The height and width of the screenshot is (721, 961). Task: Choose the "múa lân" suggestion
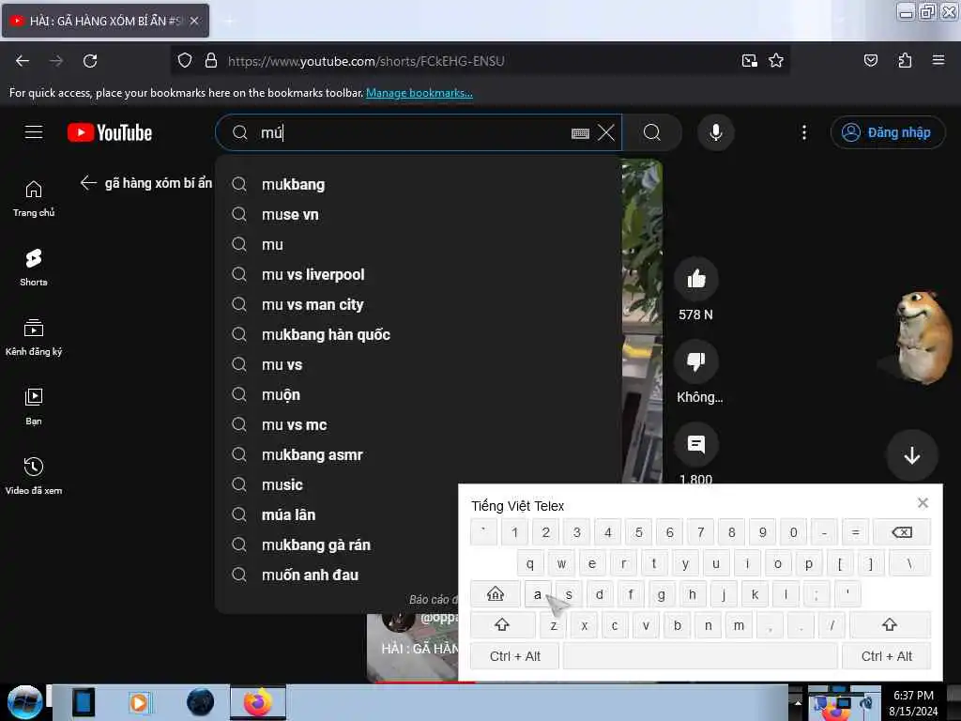click(x=337, y=515)
